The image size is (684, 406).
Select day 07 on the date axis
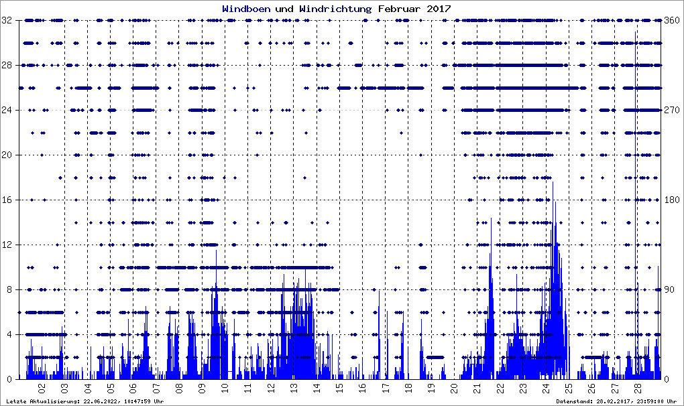[156, 389]
